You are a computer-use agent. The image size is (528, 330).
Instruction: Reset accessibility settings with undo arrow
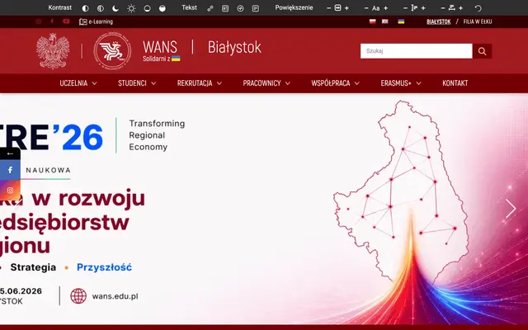(478, 8)
